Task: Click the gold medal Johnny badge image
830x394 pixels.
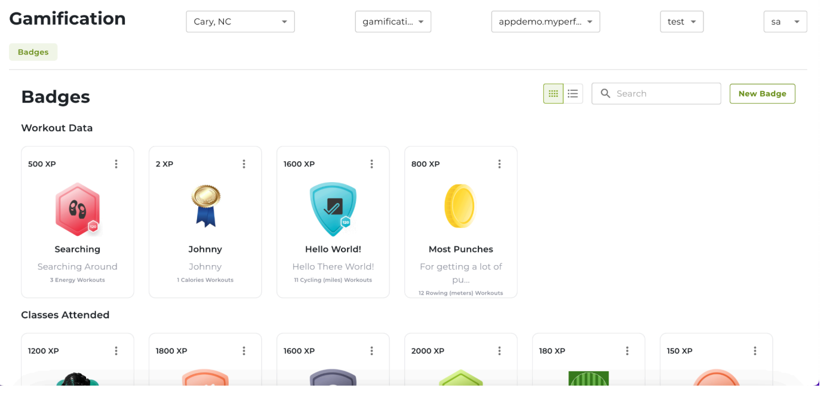Action: (205, 206)
